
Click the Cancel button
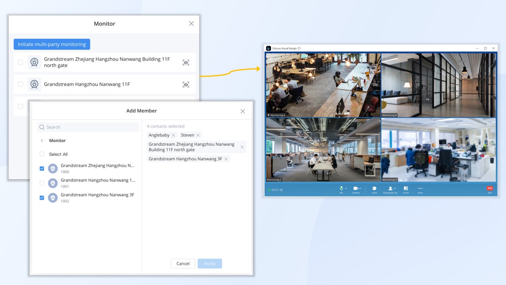click(183, 264)
